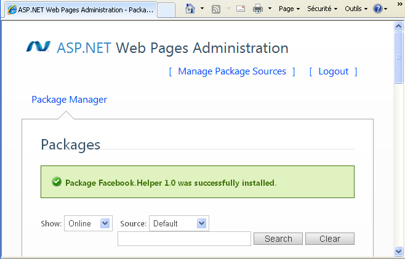Click the Help question mark icon
The height and width of the screenshot is (259, 405).
tap(378, 9)
